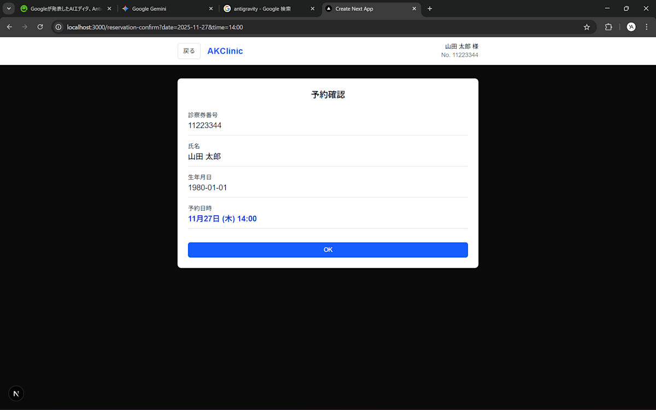
Task: Open the Extensions puzzle icon
Action: pyautogui.click(x=608, y=27)
